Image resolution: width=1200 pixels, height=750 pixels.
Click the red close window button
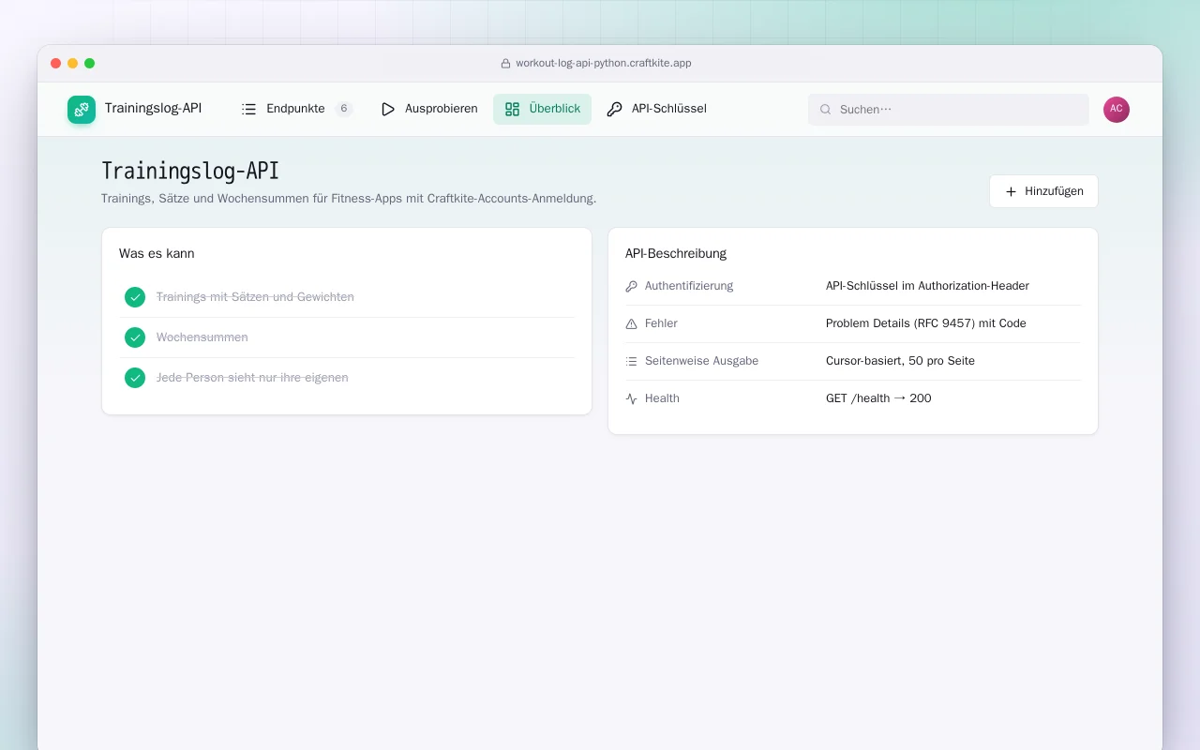(x=56, y=64)
